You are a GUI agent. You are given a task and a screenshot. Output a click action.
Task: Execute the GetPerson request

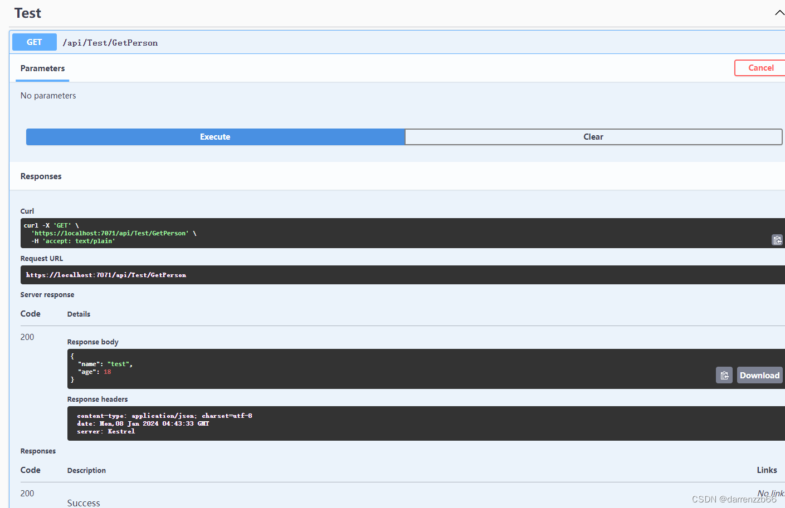point(215,136)
